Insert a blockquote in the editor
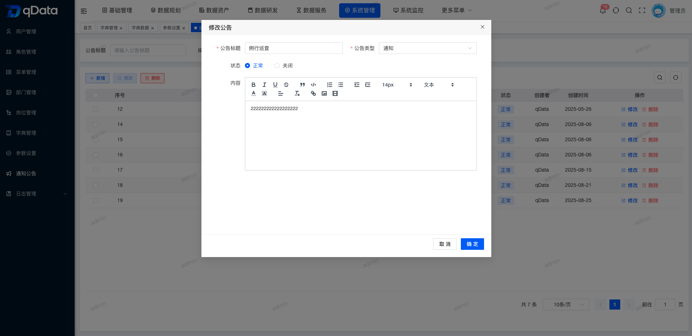This screenshot has height=336, width=692. click(303, 85)
